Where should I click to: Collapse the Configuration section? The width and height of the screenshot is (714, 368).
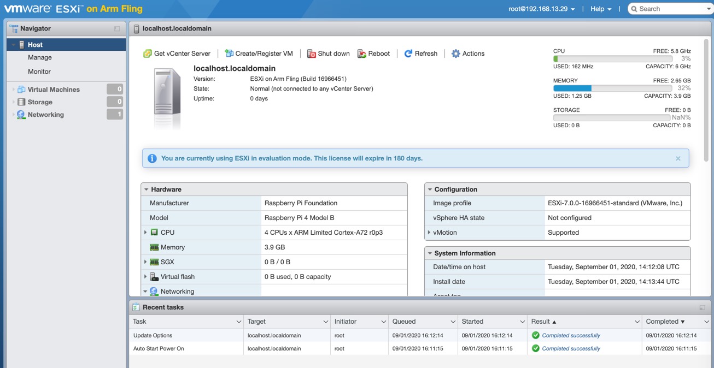[430, 189]
